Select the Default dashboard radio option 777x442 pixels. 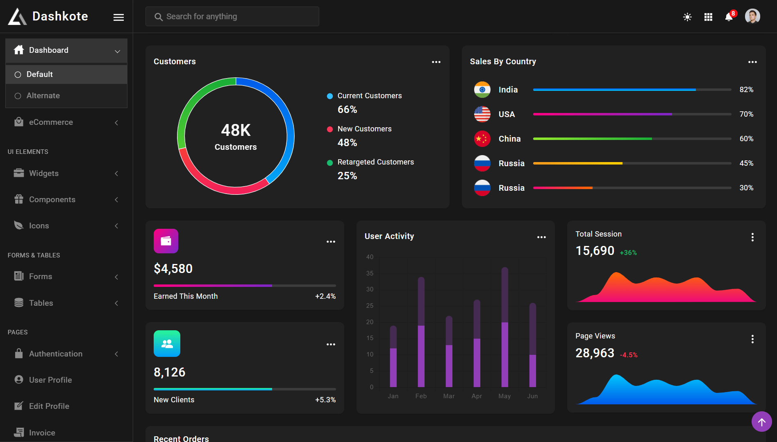[x=18, y=74]
